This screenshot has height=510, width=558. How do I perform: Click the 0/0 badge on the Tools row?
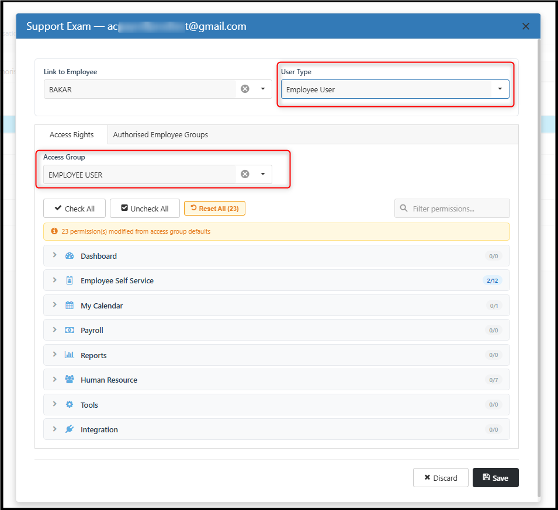[494, 405]
